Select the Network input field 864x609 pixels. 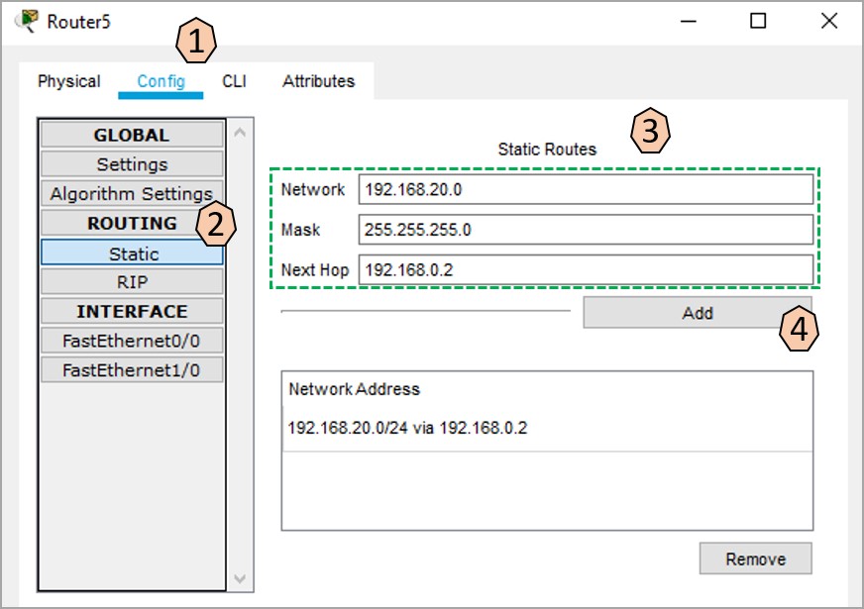point(585,189)
